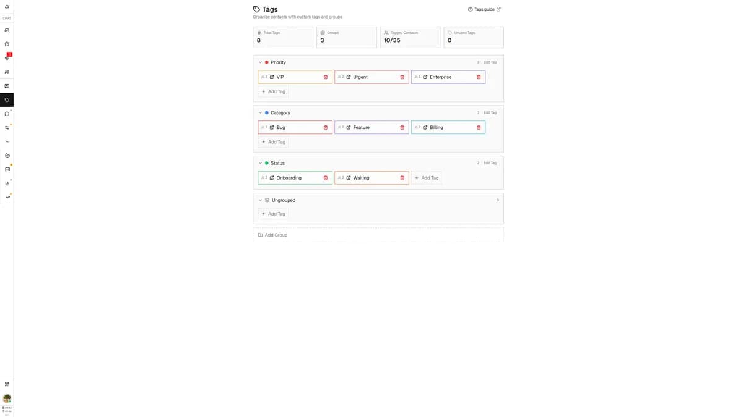Click the sidebar icon with red badge
The width and height of the screenshot is (743, 417).
pos(7,57)
